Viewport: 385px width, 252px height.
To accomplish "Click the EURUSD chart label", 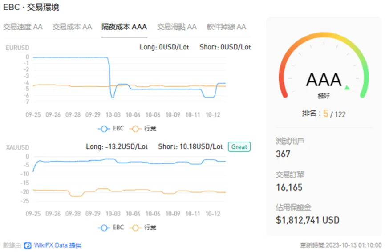I will point(17,48).
